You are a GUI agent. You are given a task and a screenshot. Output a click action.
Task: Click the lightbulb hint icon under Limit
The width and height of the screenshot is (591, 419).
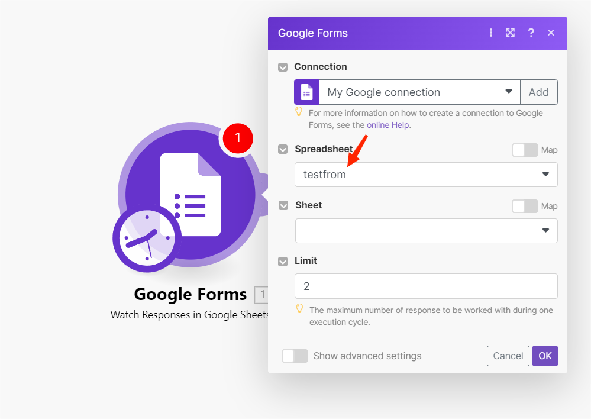point(299,308)
